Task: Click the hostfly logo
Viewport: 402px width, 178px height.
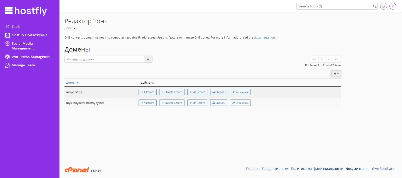Action: tap(26, 11)
